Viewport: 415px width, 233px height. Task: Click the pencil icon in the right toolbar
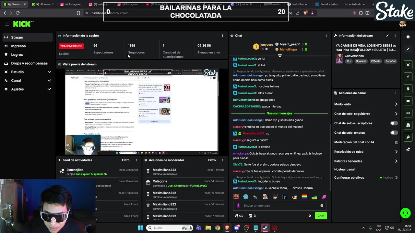(x=408, y=49)
